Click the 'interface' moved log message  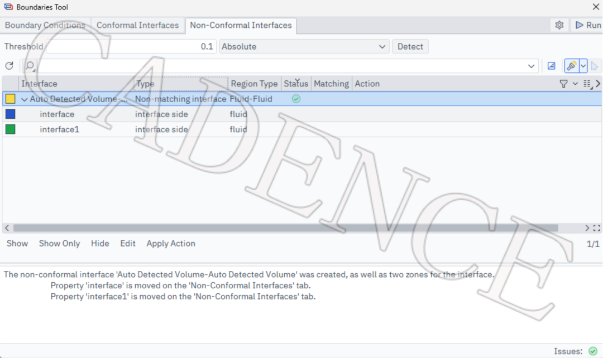pos(180,286)
